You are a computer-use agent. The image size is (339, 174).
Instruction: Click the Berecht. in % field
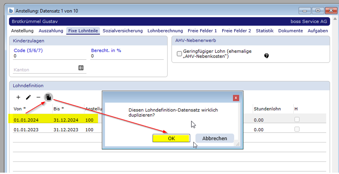click(x=127, y=56)
